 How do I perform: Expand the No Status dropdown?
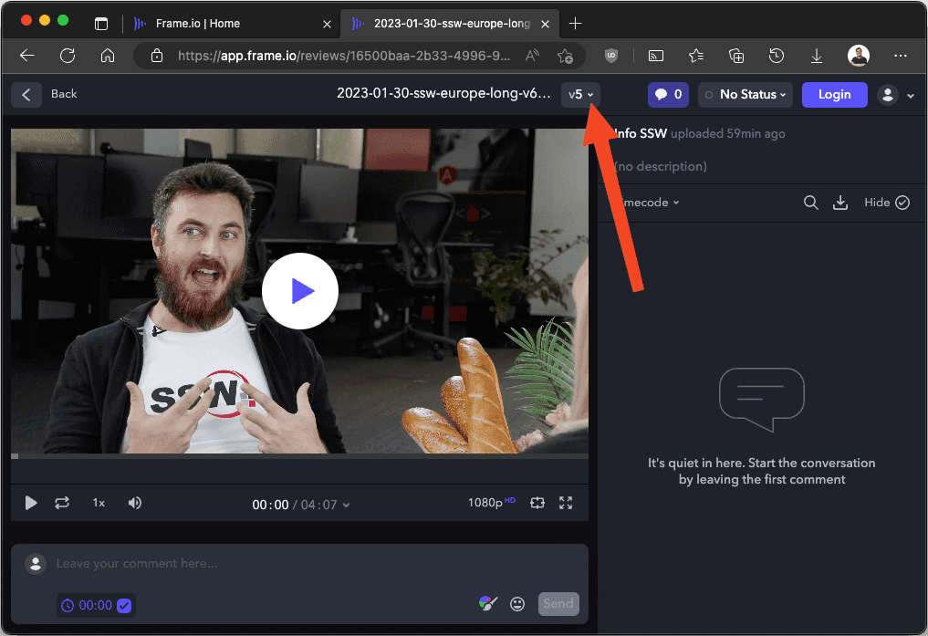[x=746, y=94]
